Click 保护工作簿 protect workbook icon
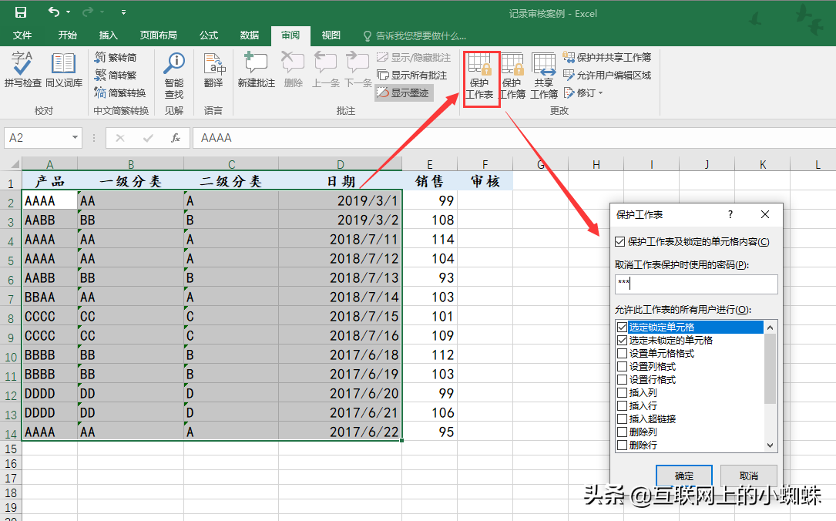The height and width of the screenshot is (521, 836). point(512,76)
